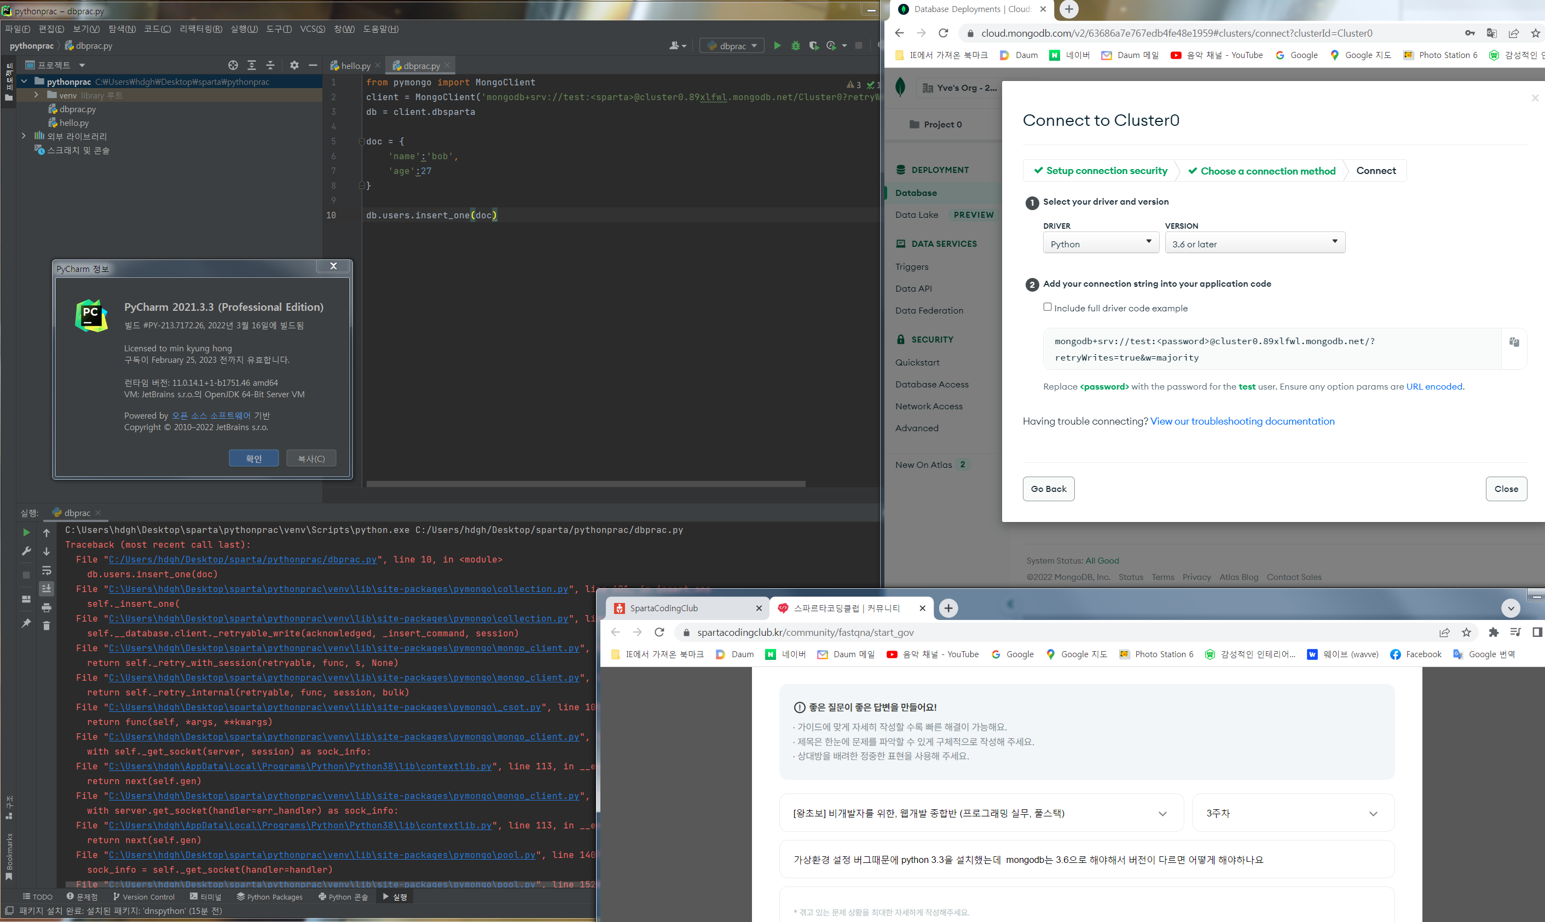1545x922 pixels.
Task: Reload the MongoDB Atlas browser page
Action: click(x=943, y=33)
